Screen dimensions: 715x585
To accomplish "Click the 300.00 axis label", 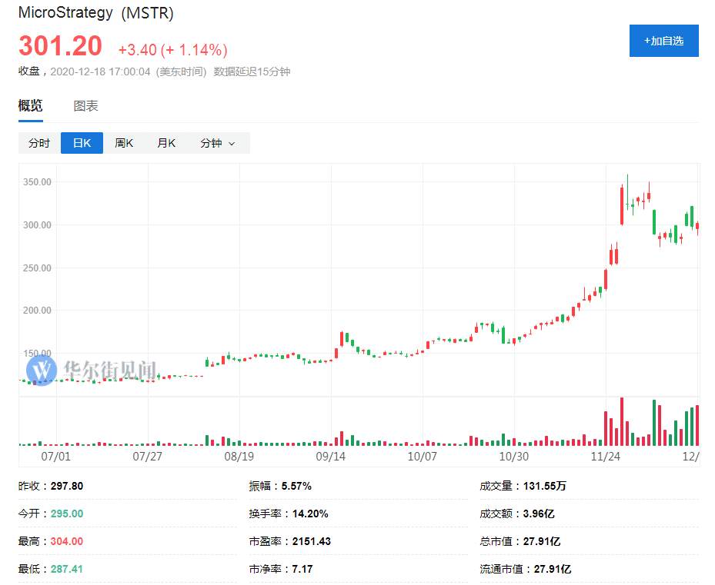I will [38, 225].
